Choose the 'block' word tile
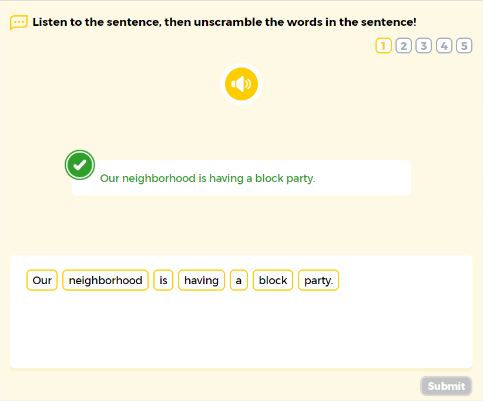 click(273, 280)
